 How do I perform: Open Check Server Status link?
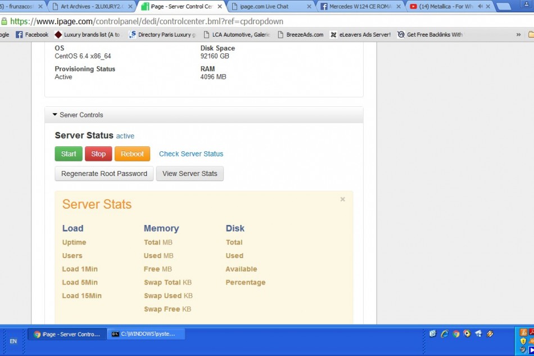point(191,154)
